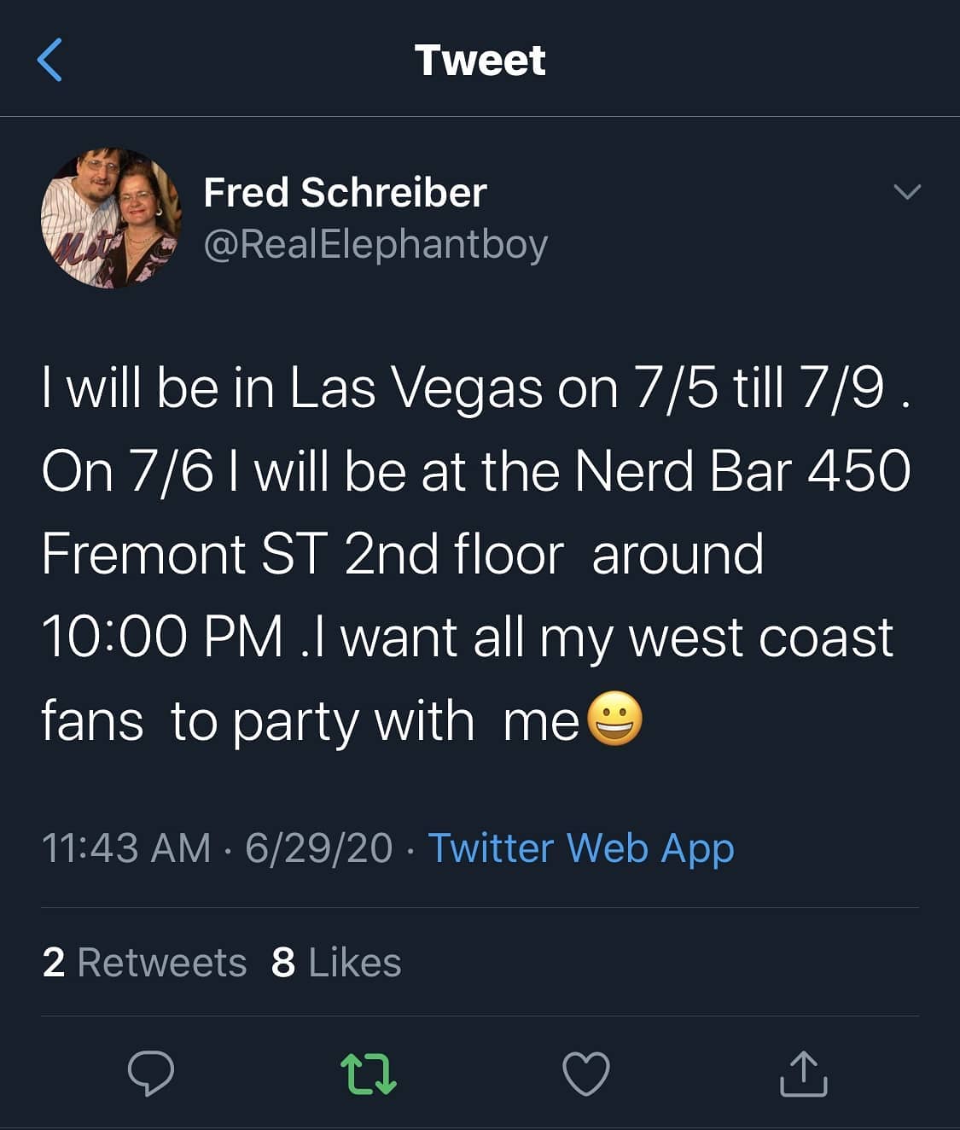Viewport: 960px width, 1130px height.
Task: Visit the @RealElephantboy handle
Action: click(375, 244)
